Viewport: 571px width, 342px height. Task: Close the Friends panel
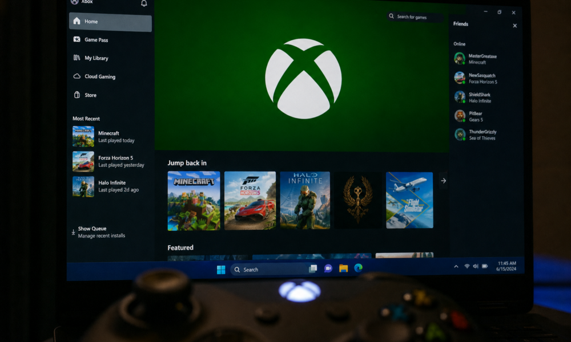[514, 26]
